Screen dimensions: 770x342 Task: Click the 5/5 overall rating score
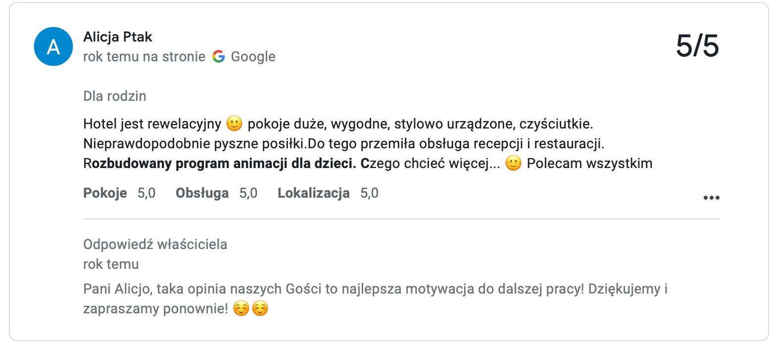point(697,47)
